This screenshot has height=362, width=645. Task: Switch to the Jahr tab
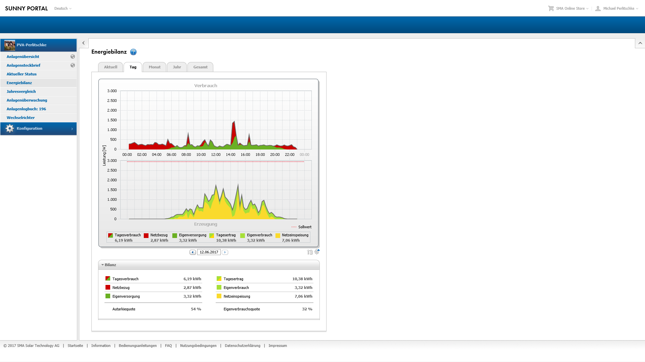pos(177,67)
